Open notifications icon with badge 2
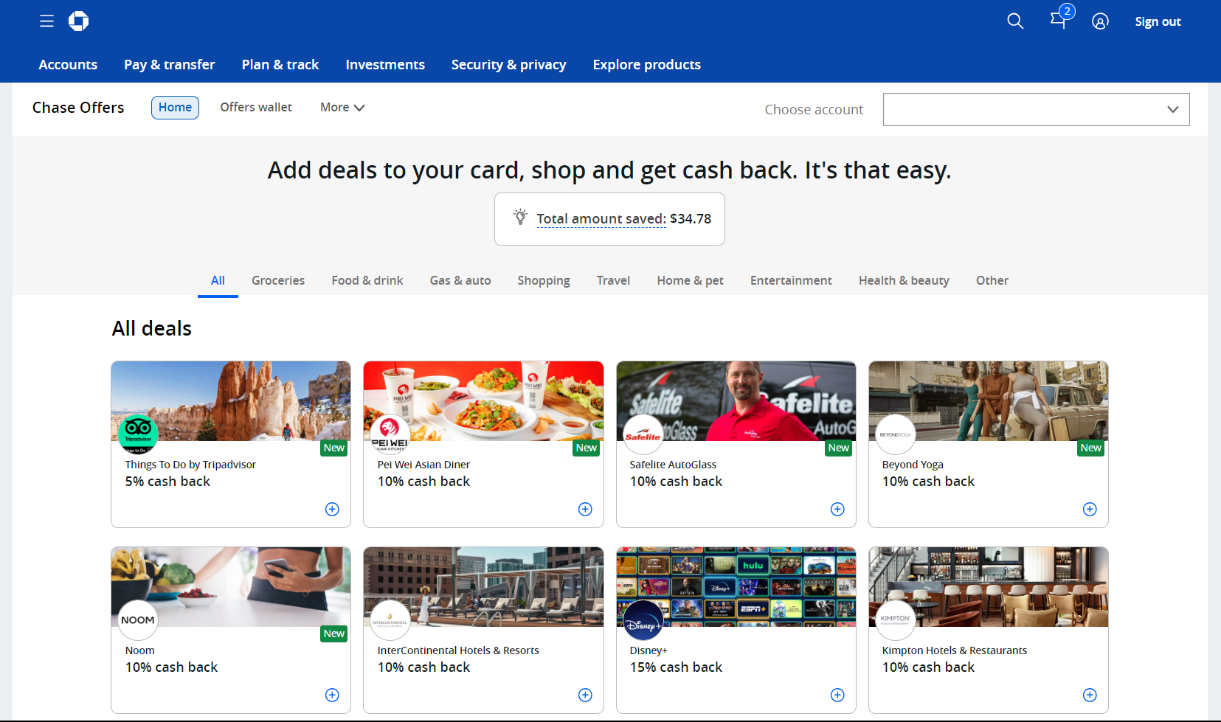 (x=1061, y=18)
